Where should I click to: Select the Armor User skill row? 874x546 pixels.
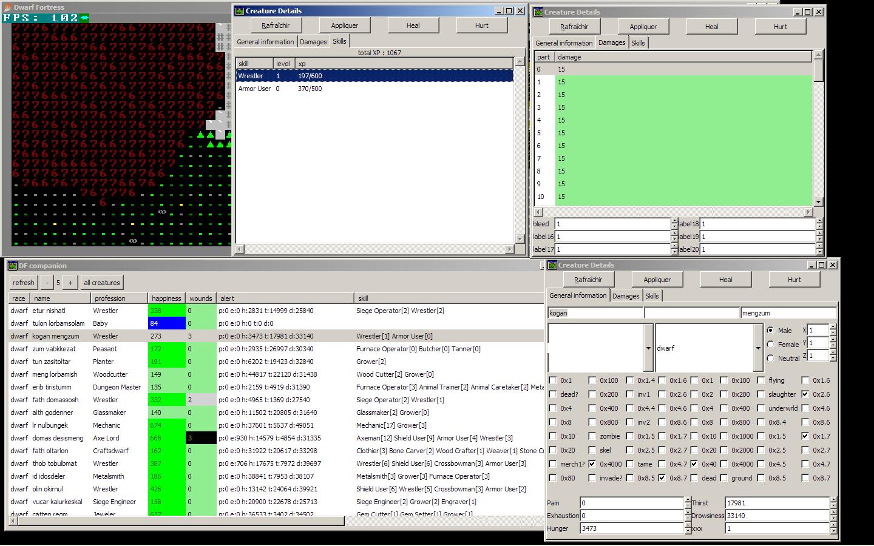374,89
